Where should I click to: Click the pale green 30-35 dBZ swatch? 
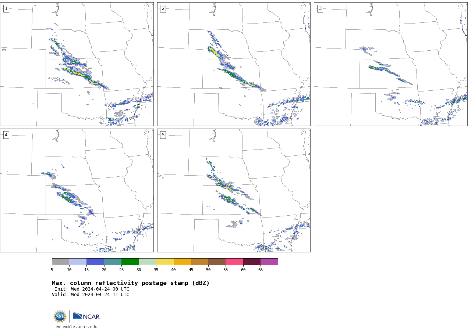click(x=147, y=262)
